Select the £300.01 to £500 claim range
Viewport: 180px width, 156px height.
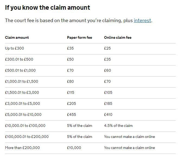pyautogui.click(x=19, y=59)
